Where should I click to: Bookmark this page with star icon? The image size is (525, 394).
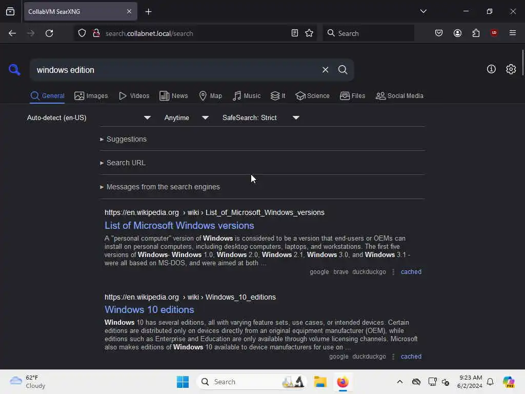(x=309, y=33)
